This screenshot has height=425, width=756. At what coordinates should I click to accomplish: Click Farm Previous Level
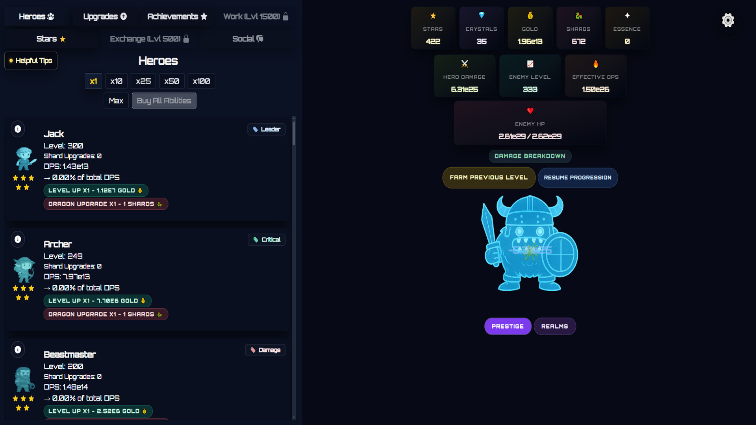(488, 177)
